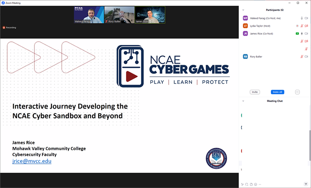
Task: Open the chat emoji picker icon
Action: 255,184
